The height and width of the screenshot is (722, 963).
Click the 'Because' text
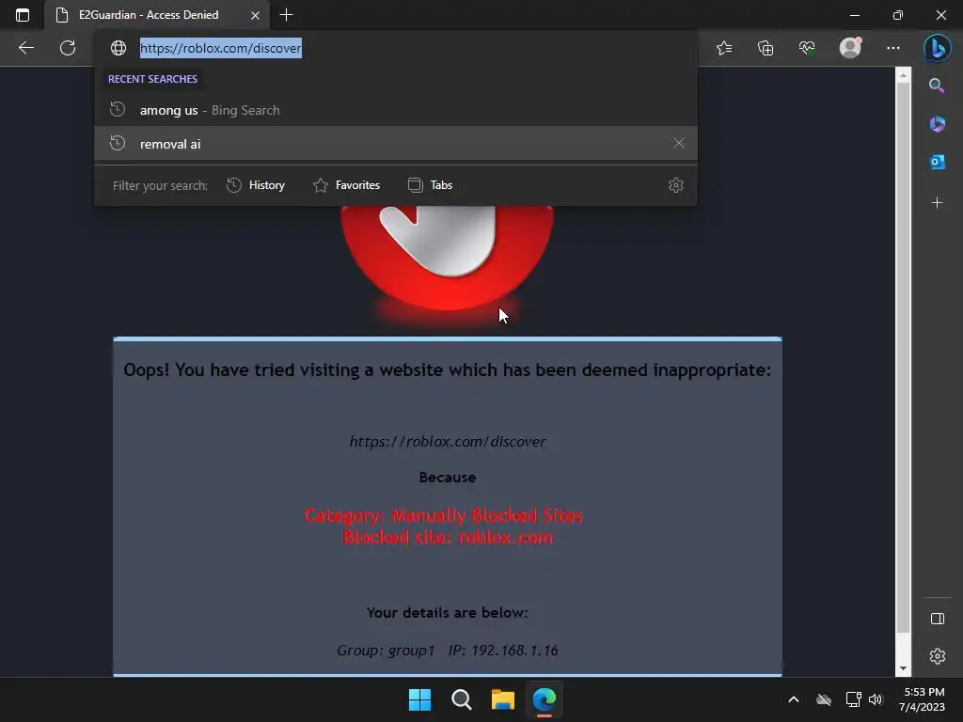click(x=447, y=478)
